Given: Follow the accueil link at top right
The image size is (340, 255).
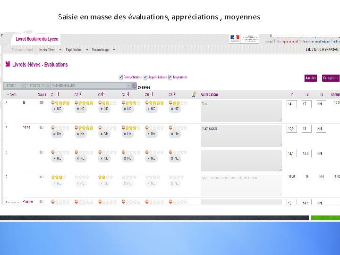Looking at the screenshot, I should (x=269, y=41).
